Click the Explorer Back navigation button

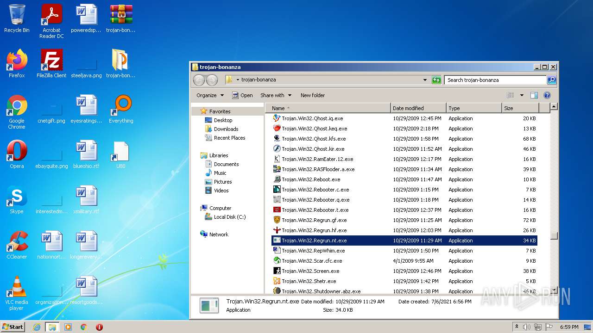click(199, 80)
